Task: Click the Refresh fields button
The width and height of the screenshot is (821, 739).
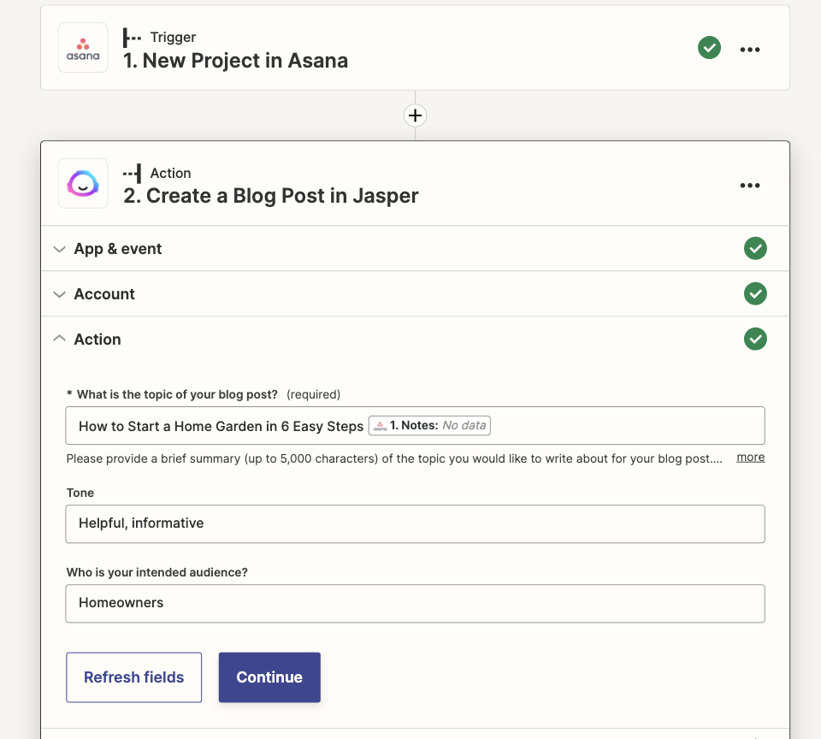Action: 134,677
